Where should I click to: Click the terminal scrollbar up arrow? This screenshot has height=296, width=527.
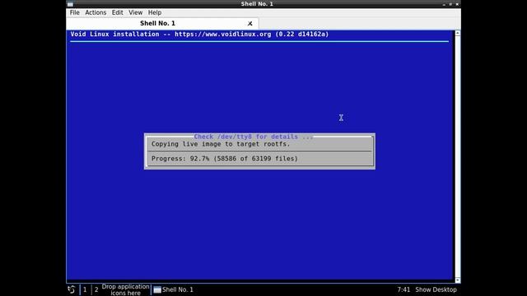pyautogui.click(x=458, y=33)
